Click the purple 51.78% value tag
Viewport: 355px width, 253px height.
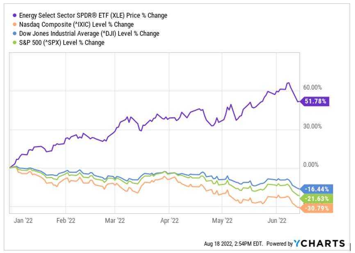pyautogui.click(x=315, y=101)
